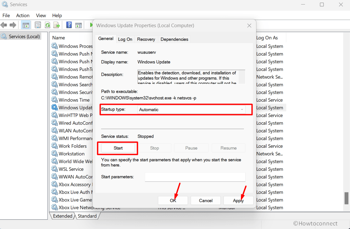Viewport: 350px width, 229px height.
Task: Select the Windows Remot service row
Action: (x=75, y=77)
